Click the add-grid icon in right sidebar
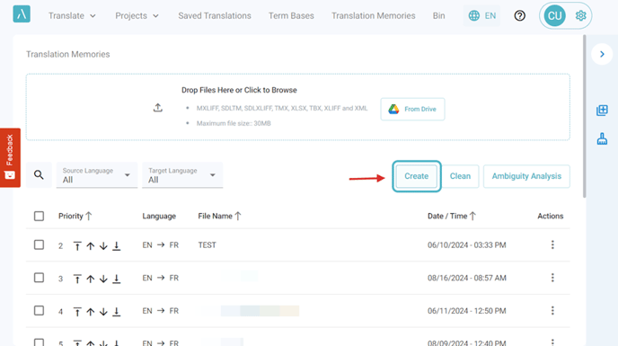The image size is (618, 346). [602, 110]
